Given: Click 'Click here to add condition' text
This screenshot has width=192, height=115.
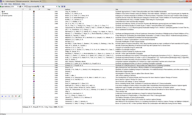Looking at the screenshot, I should coord(9,99).
